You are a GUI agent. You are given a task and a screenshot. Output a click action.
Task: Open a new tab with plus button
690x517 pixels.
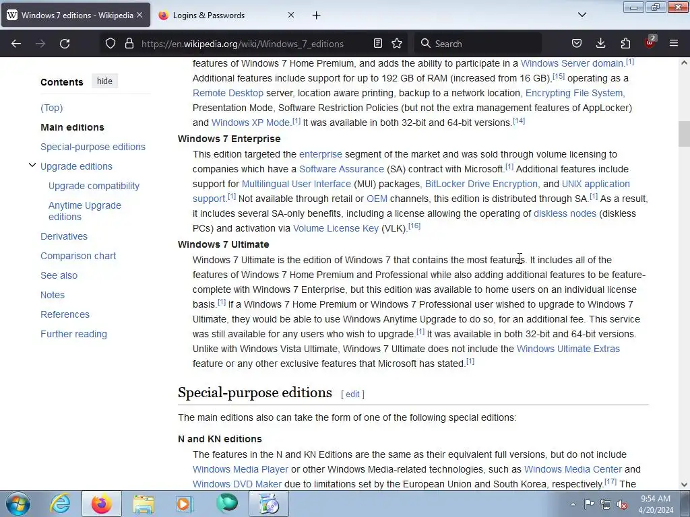click(x=317, y=15)
